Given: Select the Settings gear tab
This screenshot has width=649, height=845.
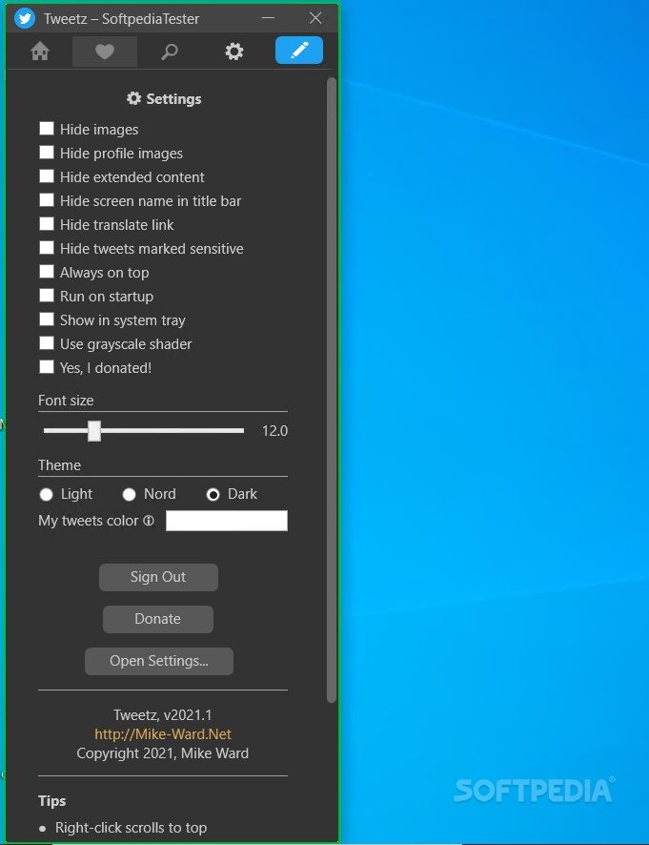Looking at the screenshot, I should 233,52.
